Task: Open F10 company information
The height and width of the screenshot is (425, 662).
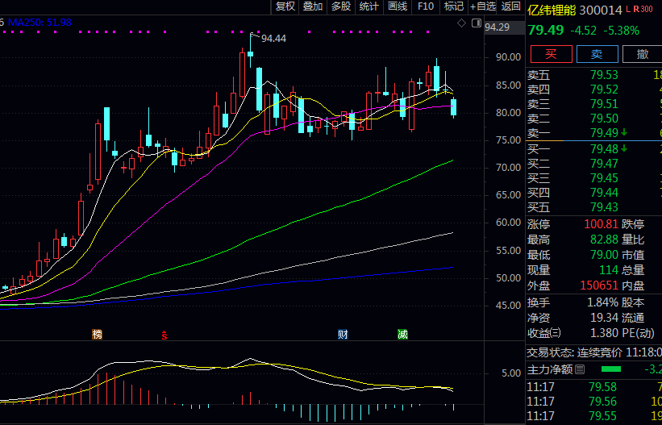Action: click(x=426, y=6)
